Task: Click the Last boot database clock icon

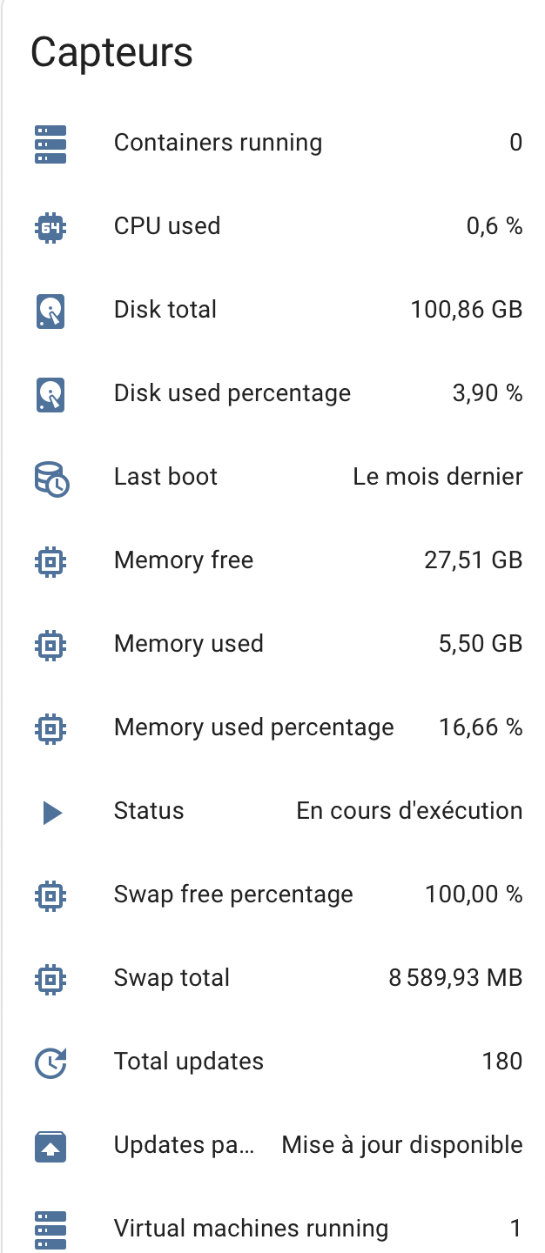Action: (x=51, y=479)
